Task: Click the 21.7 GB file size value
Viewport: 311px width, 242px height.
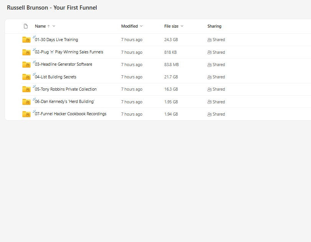Action: pos(171,77)
